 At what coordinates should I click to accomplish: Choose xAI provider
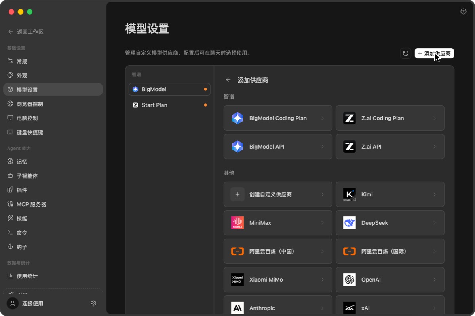coord(390,306)
